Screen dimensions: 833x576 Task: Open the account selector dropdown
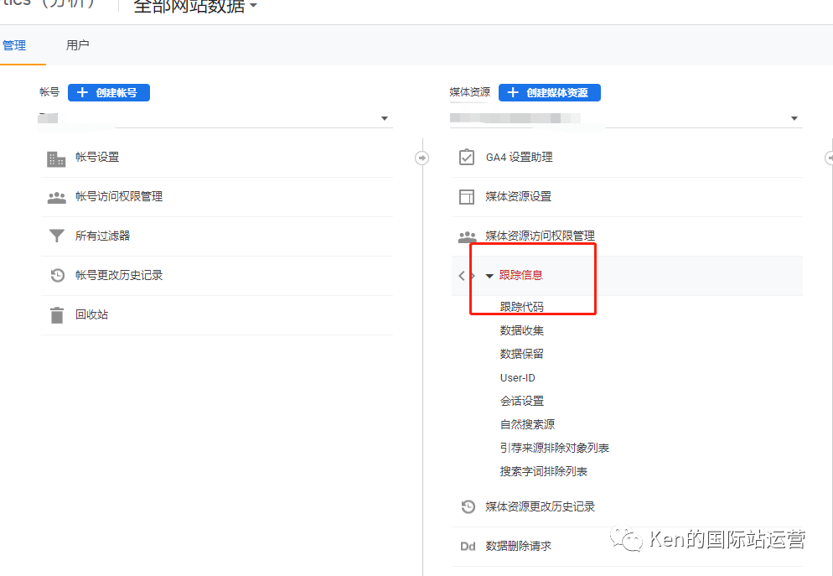tap(385, 118)
